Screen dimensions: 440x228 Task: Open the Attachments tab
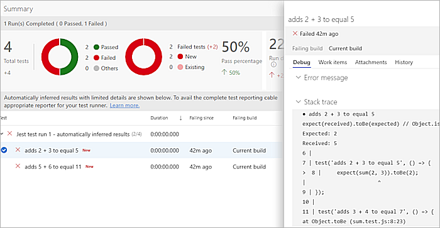(371, 62)
